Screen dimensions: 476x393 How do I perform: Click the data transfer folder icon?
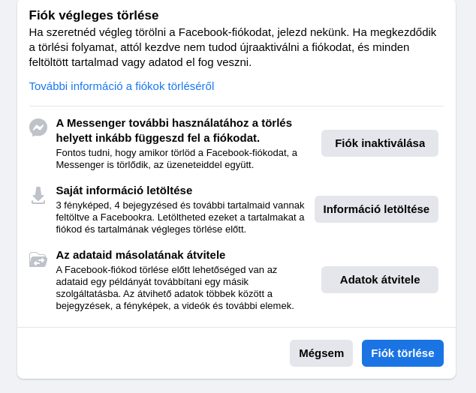click(x=38, y=259)
